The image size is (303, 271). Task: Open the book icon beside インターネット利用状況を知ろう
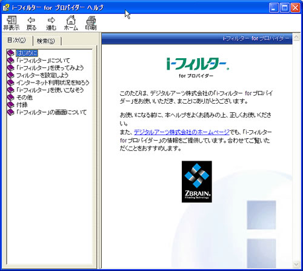(x=10, y=82)
